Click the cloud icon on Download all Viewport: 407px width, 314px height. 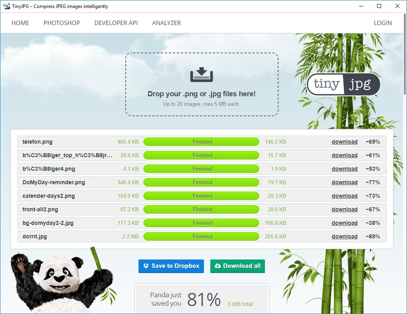point(217,266)
